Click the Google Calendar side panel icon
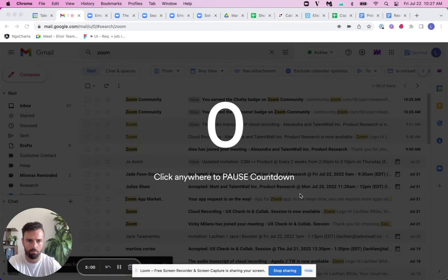The width and height of the screenshot is (448, 280). (x=440, y=89)
